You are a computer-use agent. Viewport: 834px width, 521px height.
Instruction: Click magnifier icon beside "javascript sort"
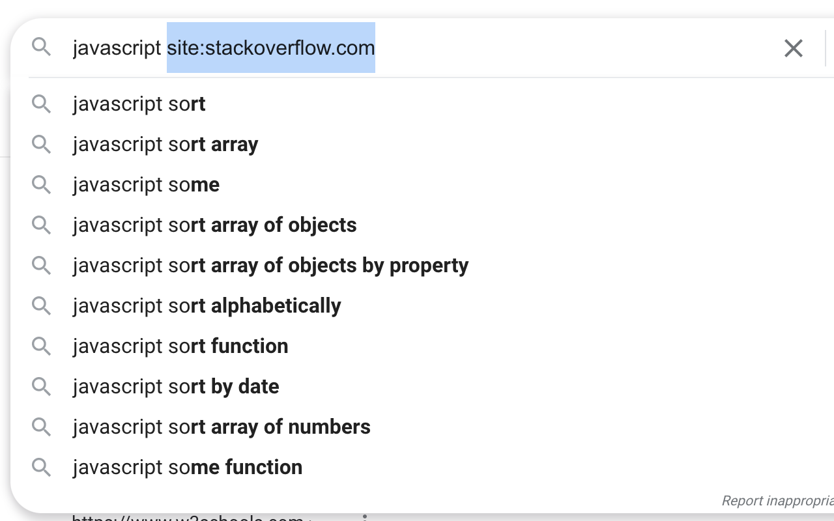pyautogui.click(x=42, y=104)
